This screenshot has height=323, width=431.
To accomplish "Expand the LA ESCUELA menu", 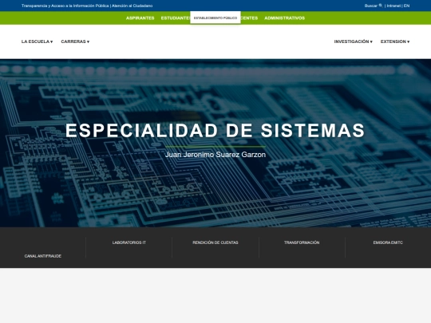I will 37,41.
